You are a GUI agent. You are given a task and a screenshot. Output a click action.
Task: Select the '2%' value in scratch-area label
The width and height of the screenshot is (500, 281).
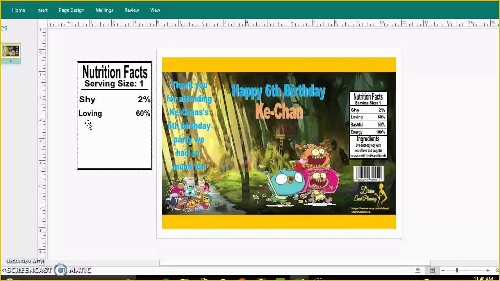point(144,100)
